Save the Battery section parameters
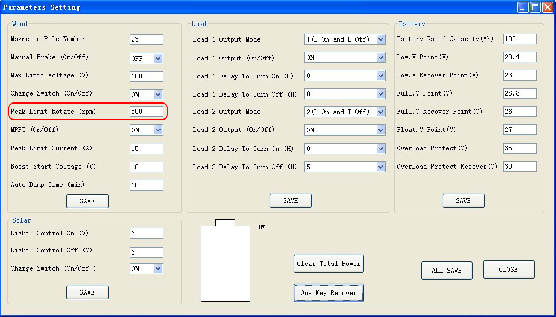 463,201
